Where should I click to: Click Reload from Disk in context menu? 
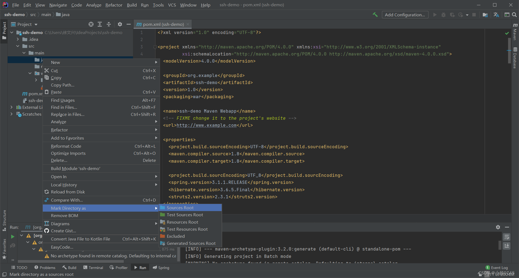pos(101,192)
